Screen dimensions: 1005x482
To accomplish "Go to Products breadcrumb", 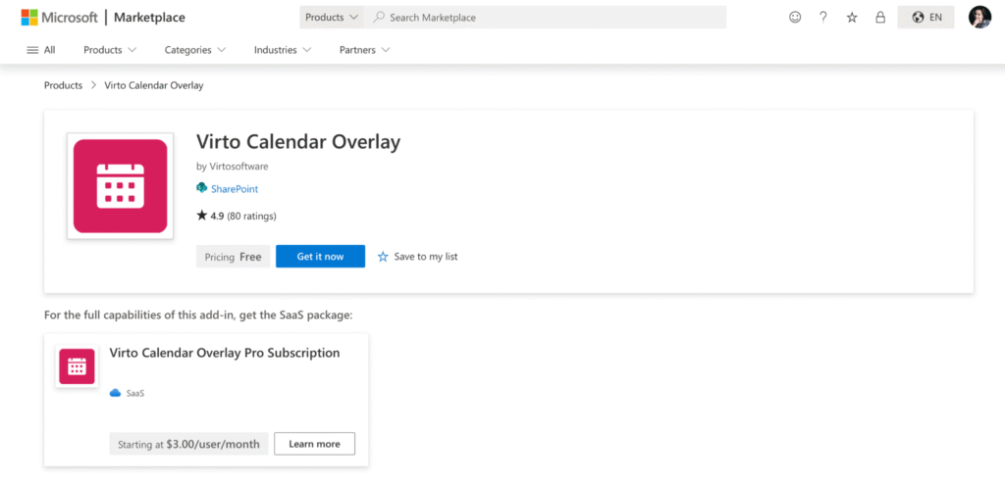I will [x=64, y=85].
